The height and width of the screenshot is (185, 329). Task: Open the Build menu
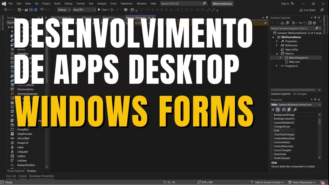pos(57,4)
